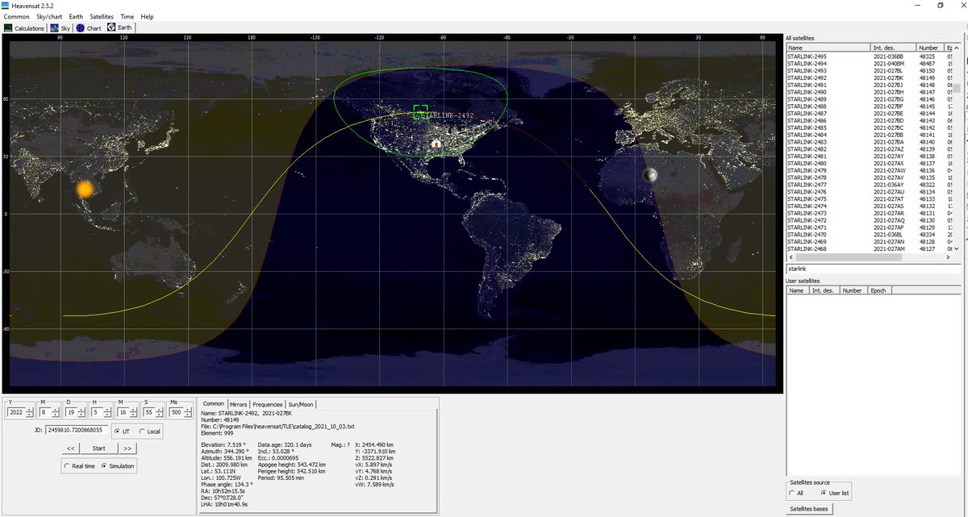Click the Moon marker over Africa
The height and width of the screenshot is (517, 968).
pos(651,174)
